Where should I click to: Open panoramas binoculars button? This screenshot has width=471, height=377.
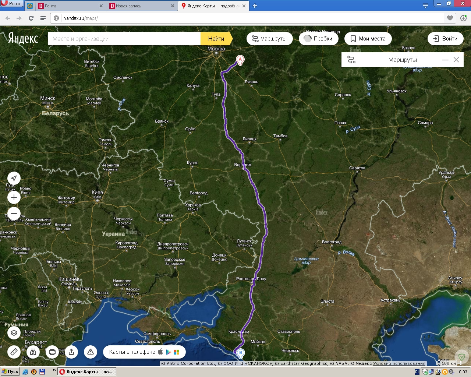pyautogui.click(x=33, y=352)
